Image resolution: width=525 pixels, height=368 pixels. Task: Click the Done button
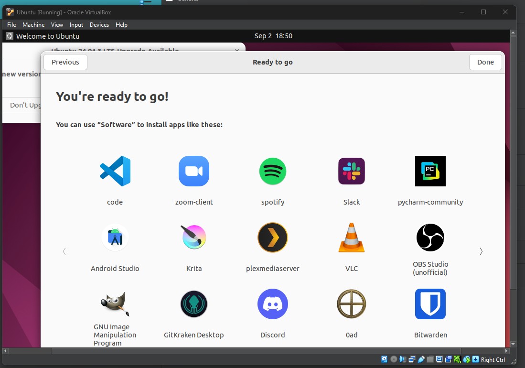[x=485, y=62]
